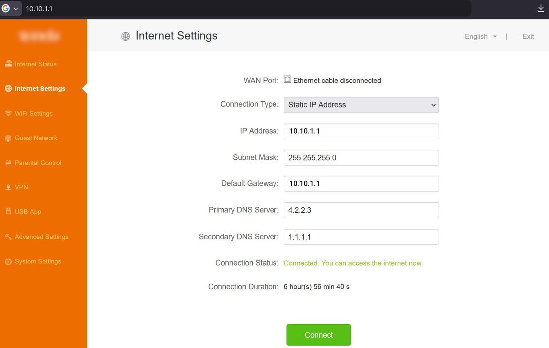This screenshot has width=549, height=348.
Task: Click the Parental Control sidebar icon
Action: 8,162
